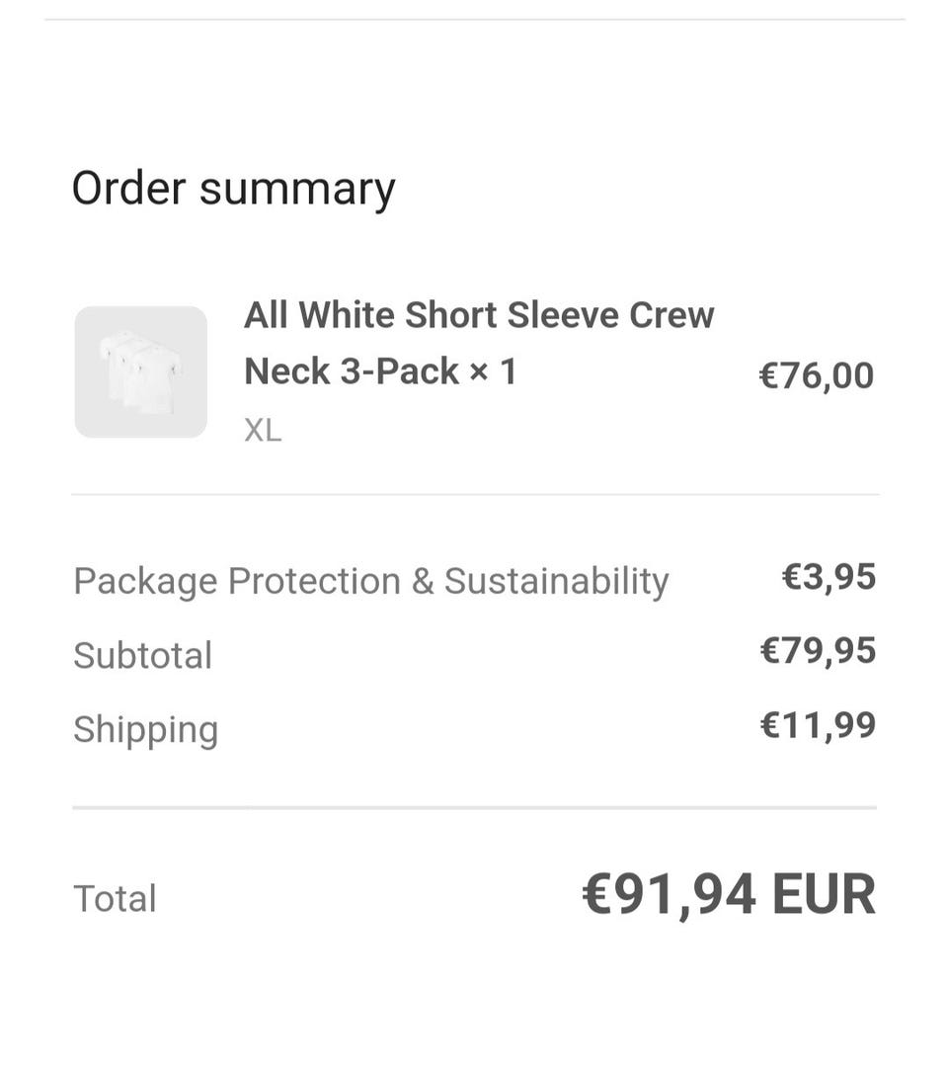Image resolution: width=948 pixels, height=1065 pixels.
Task: Click the Shipping label
Action: pyautogui.click(x=145, y=729)
